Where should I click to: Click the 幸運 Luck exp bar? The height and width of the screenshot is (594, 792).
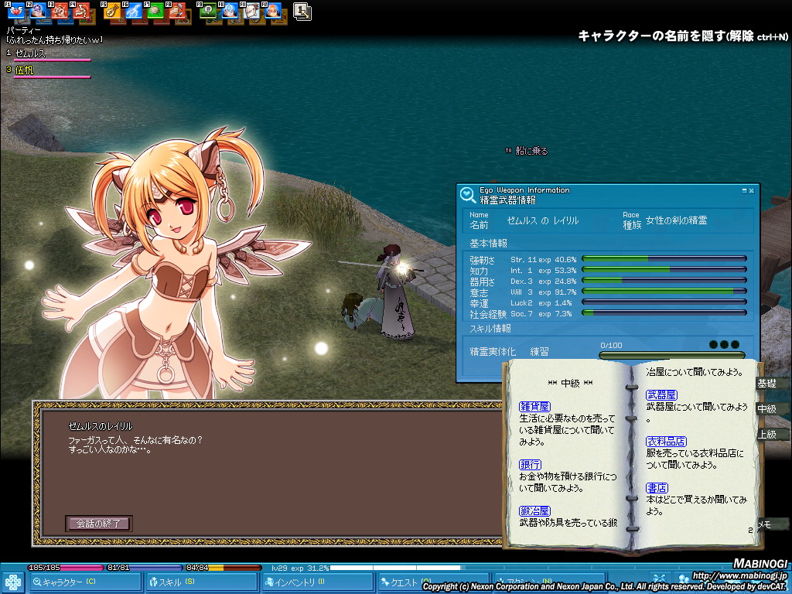pyautogui.click(x=664, y=302)
